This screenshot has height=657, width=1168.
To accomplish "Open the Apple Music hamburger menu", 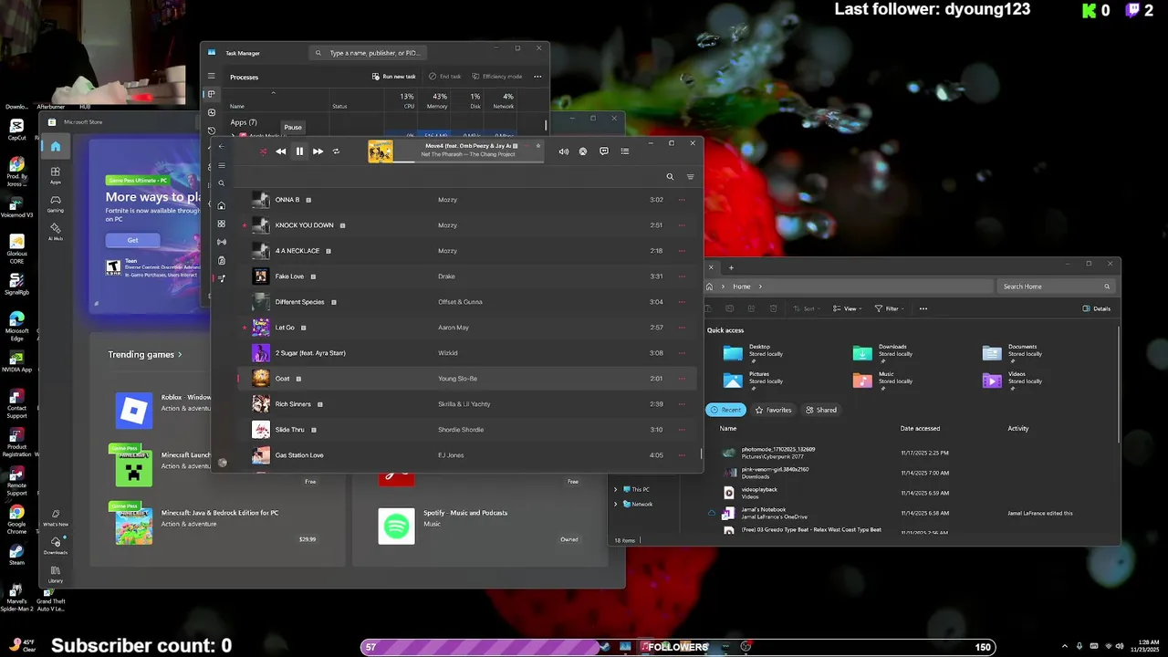I will [x=222, y=166].
